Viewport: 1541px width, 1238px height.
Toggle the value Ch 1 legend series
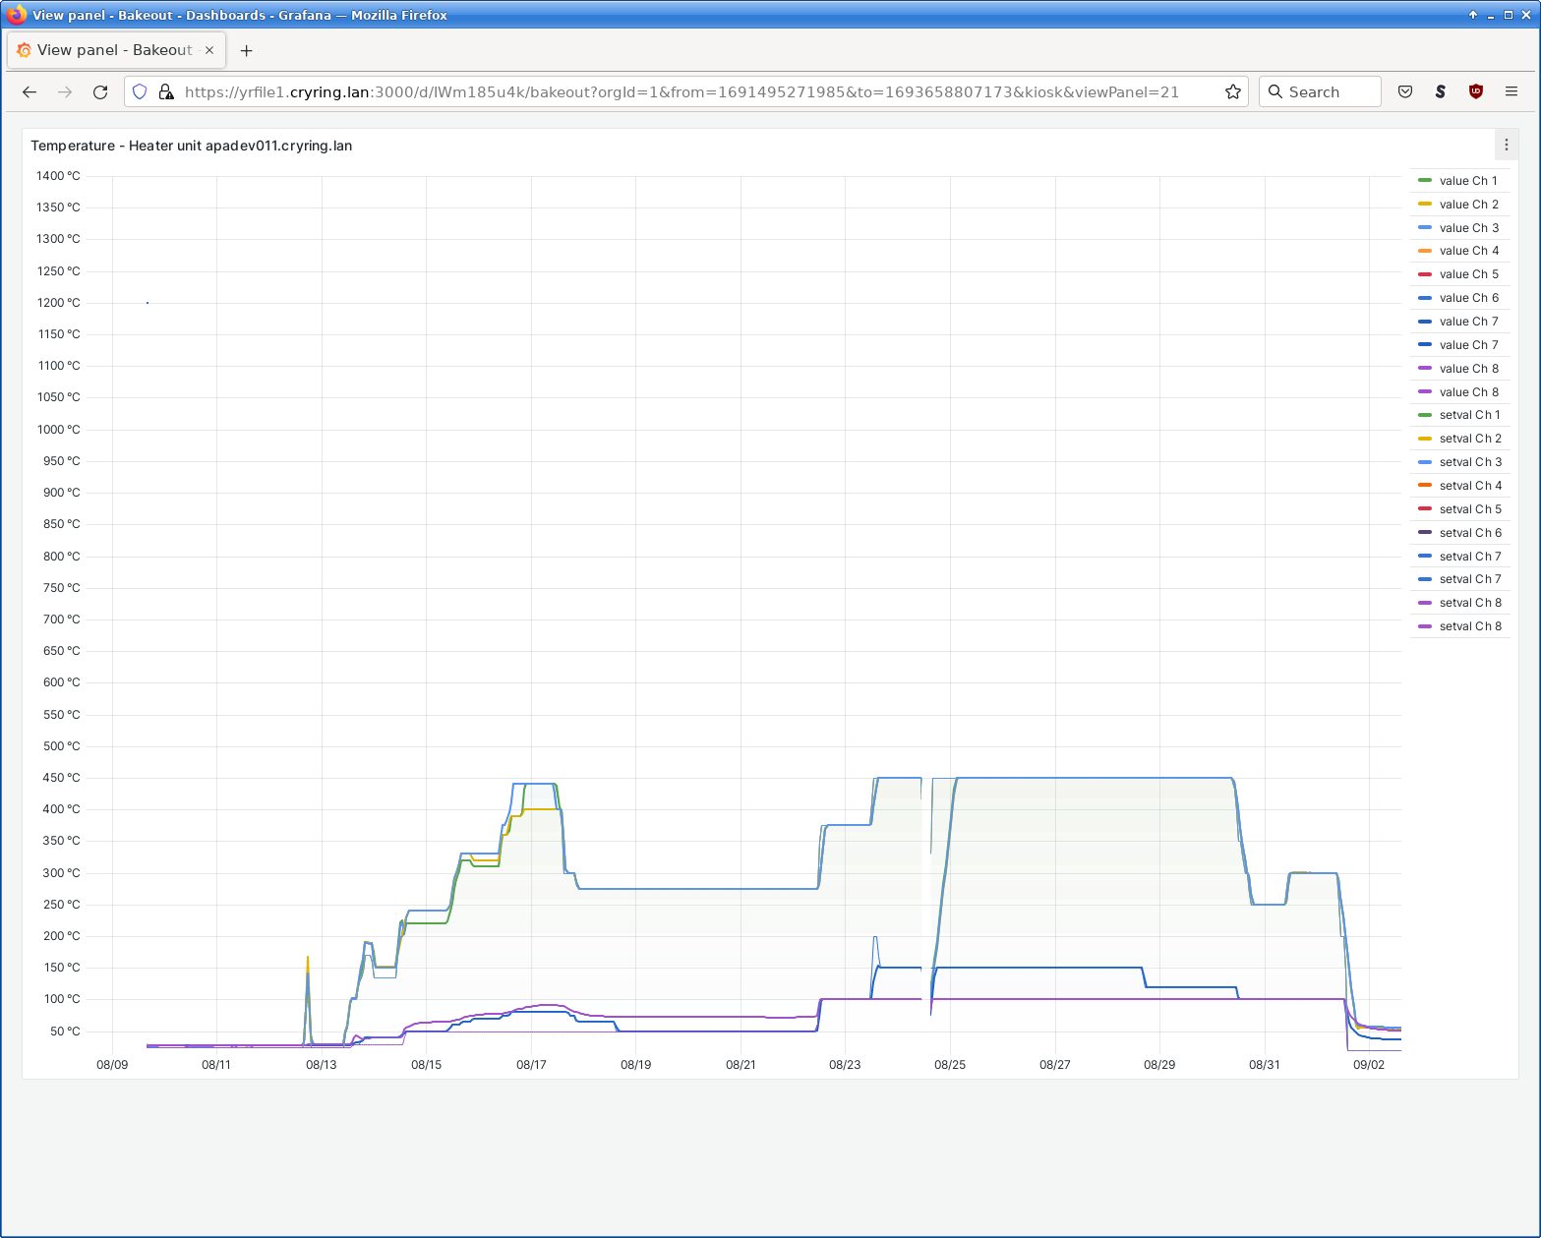click(1467, 181)
